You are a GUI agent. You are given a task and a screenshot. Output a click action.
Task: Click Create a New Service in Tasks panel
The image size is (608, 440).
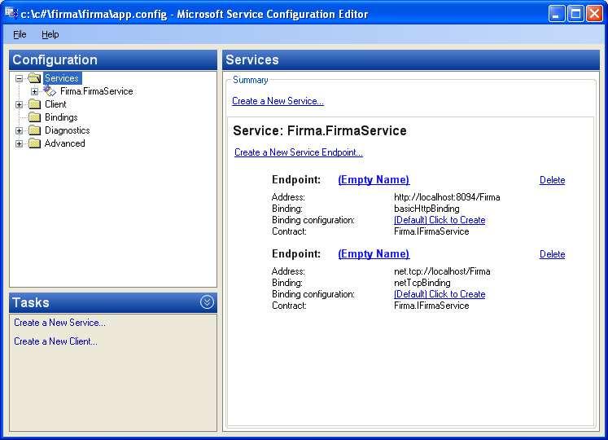pyautogui.click(x=59, y=323)
